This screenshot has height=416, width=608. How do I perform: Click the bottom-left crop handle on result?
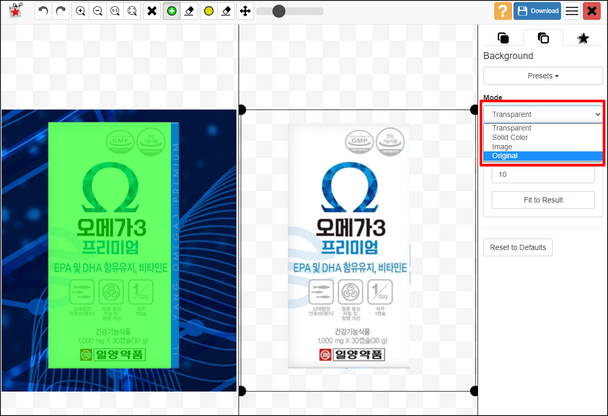point(241,391)
